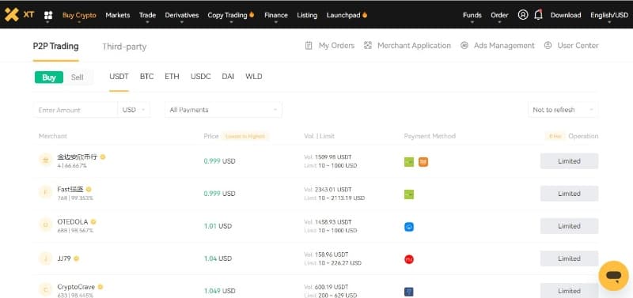Select the USDC coin tab
Image resolution: width=633 pixels, height=298 pixels.
pos(201,77)
